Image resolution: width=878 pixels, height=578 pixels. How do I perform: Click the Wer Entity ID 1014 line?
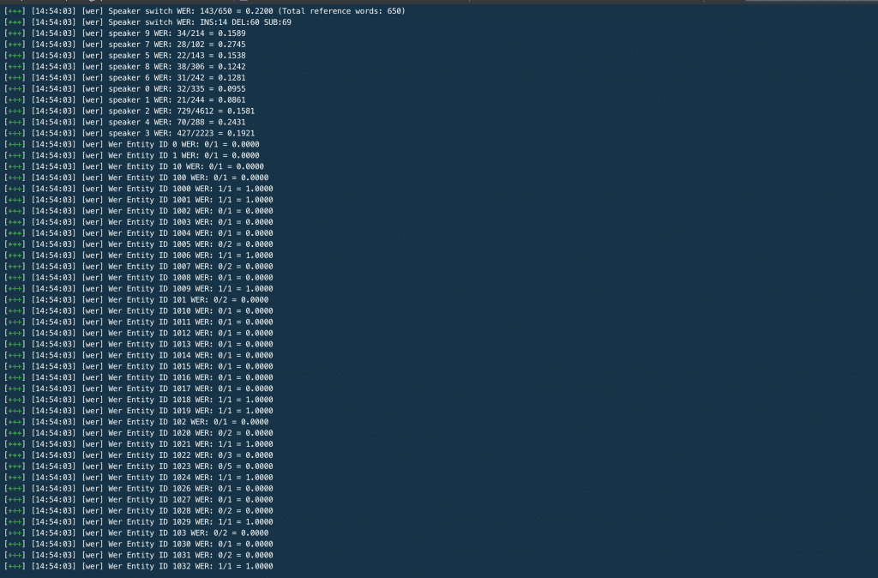138,355
